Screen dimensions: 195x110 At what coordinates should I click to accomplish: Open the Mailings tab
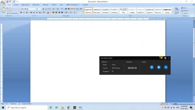46,5
